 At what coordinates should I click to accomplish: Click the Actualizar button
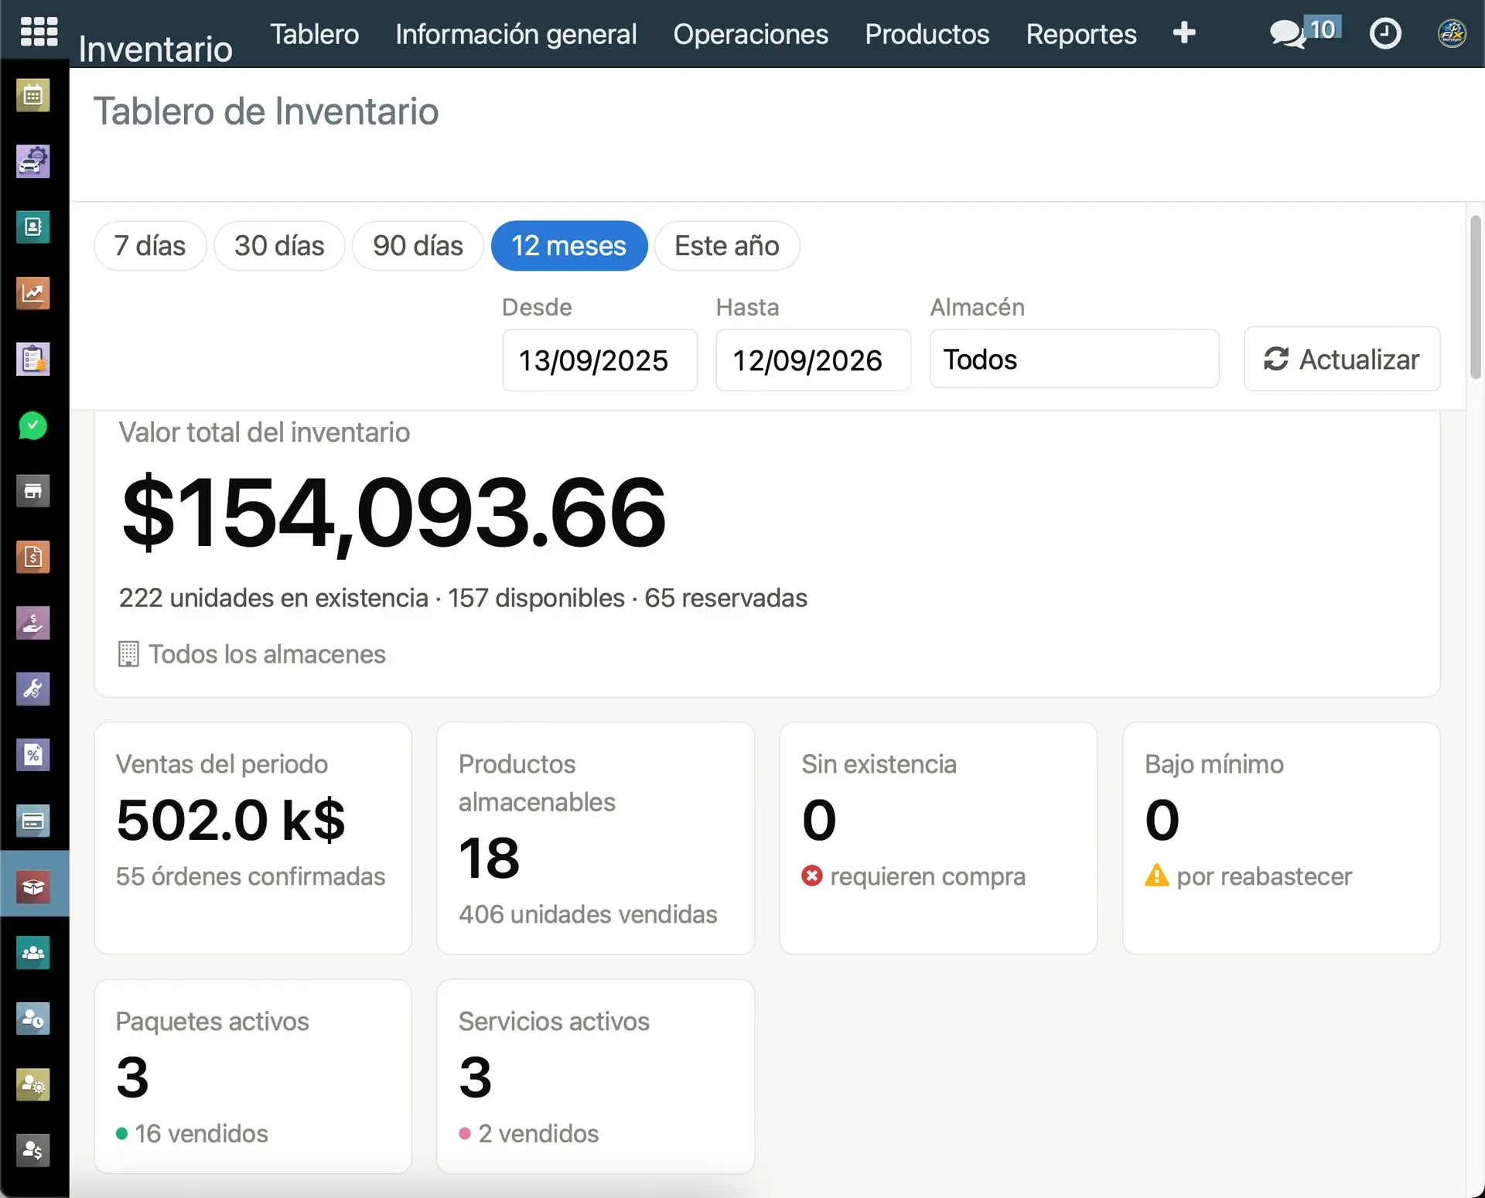[x=1342, y=359]
